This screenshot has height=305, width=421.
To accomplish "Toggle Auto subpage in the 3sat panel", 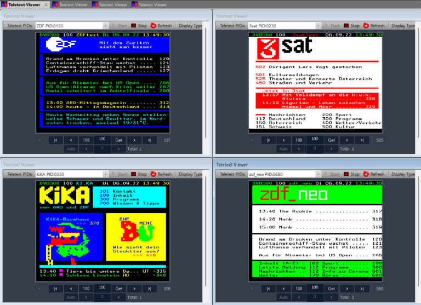I will click(283, 149).
